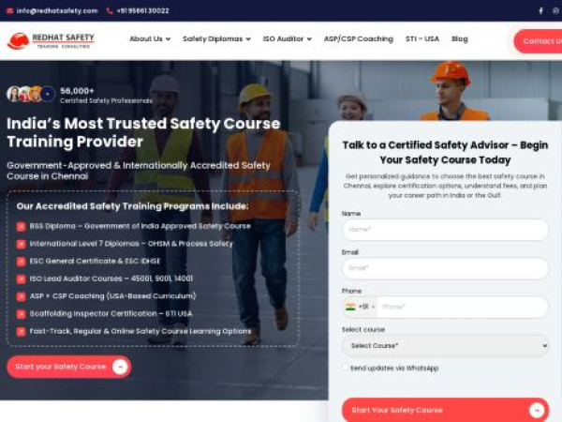562x422 pixels.
Task: Click arrow circle on form's Start Your Safety Course
Action: [537, 410]
